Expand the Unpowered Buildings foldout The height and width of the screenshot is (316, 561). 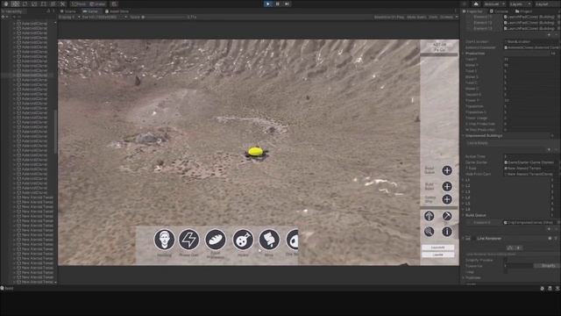click(x=464, y=135)
